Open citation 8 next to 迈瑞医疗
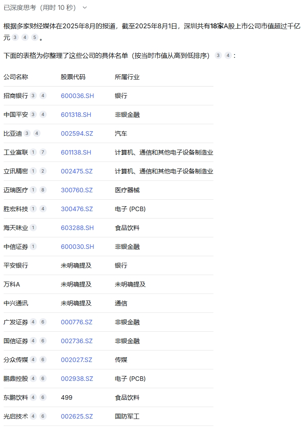The width and height of the screenshot is (306, 428). [43, 190]
